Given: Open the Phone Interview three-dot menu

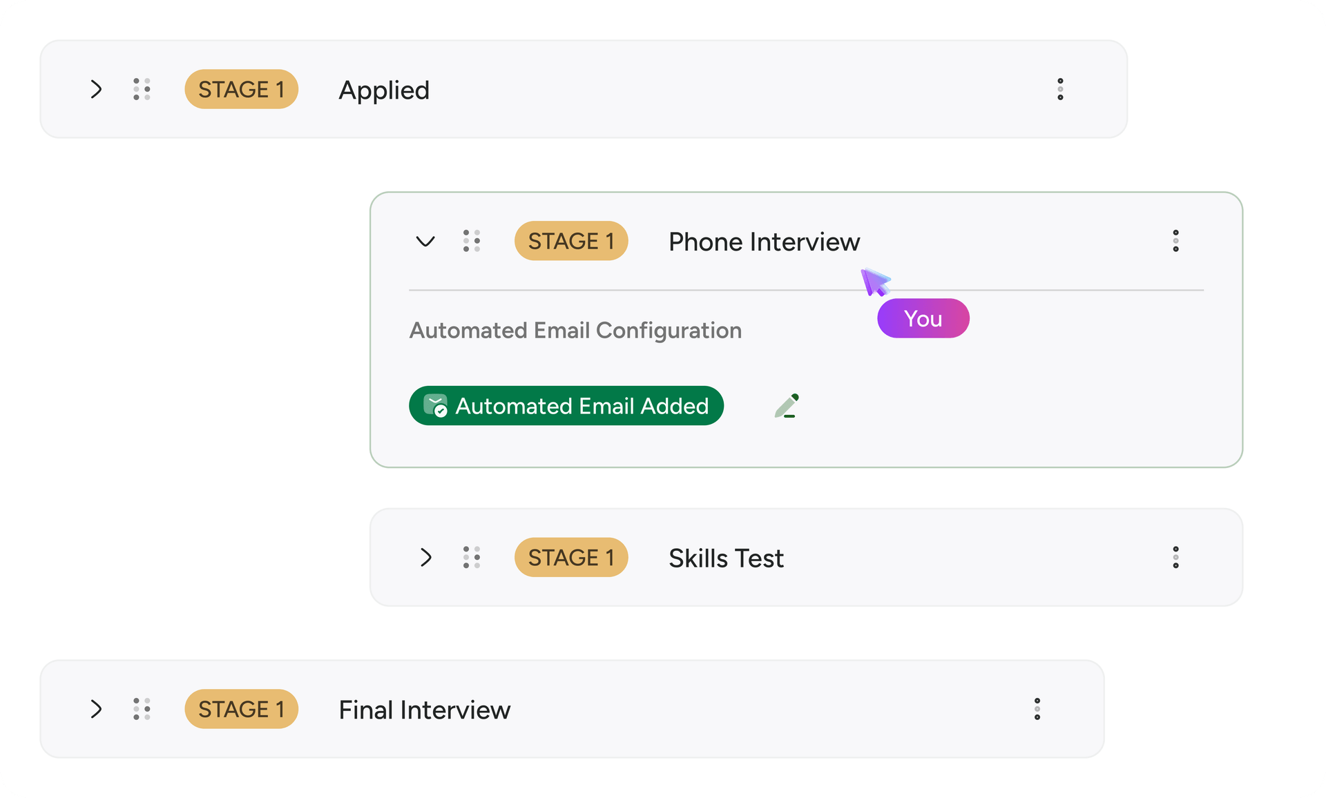Looking at the screenshot, I should [1175, 241].
